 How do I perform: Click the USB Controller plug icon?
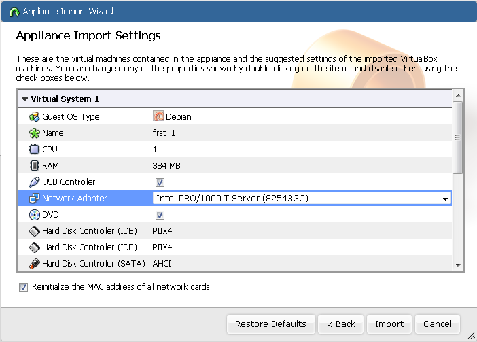click(34, 182)
